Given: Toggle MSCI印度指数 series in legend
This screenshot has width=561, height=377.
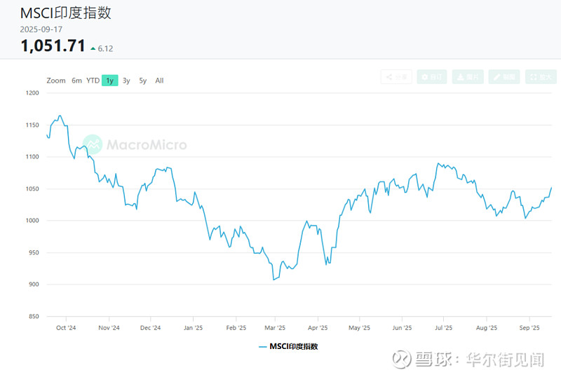Looking at the screenshot, I should 288,346.
